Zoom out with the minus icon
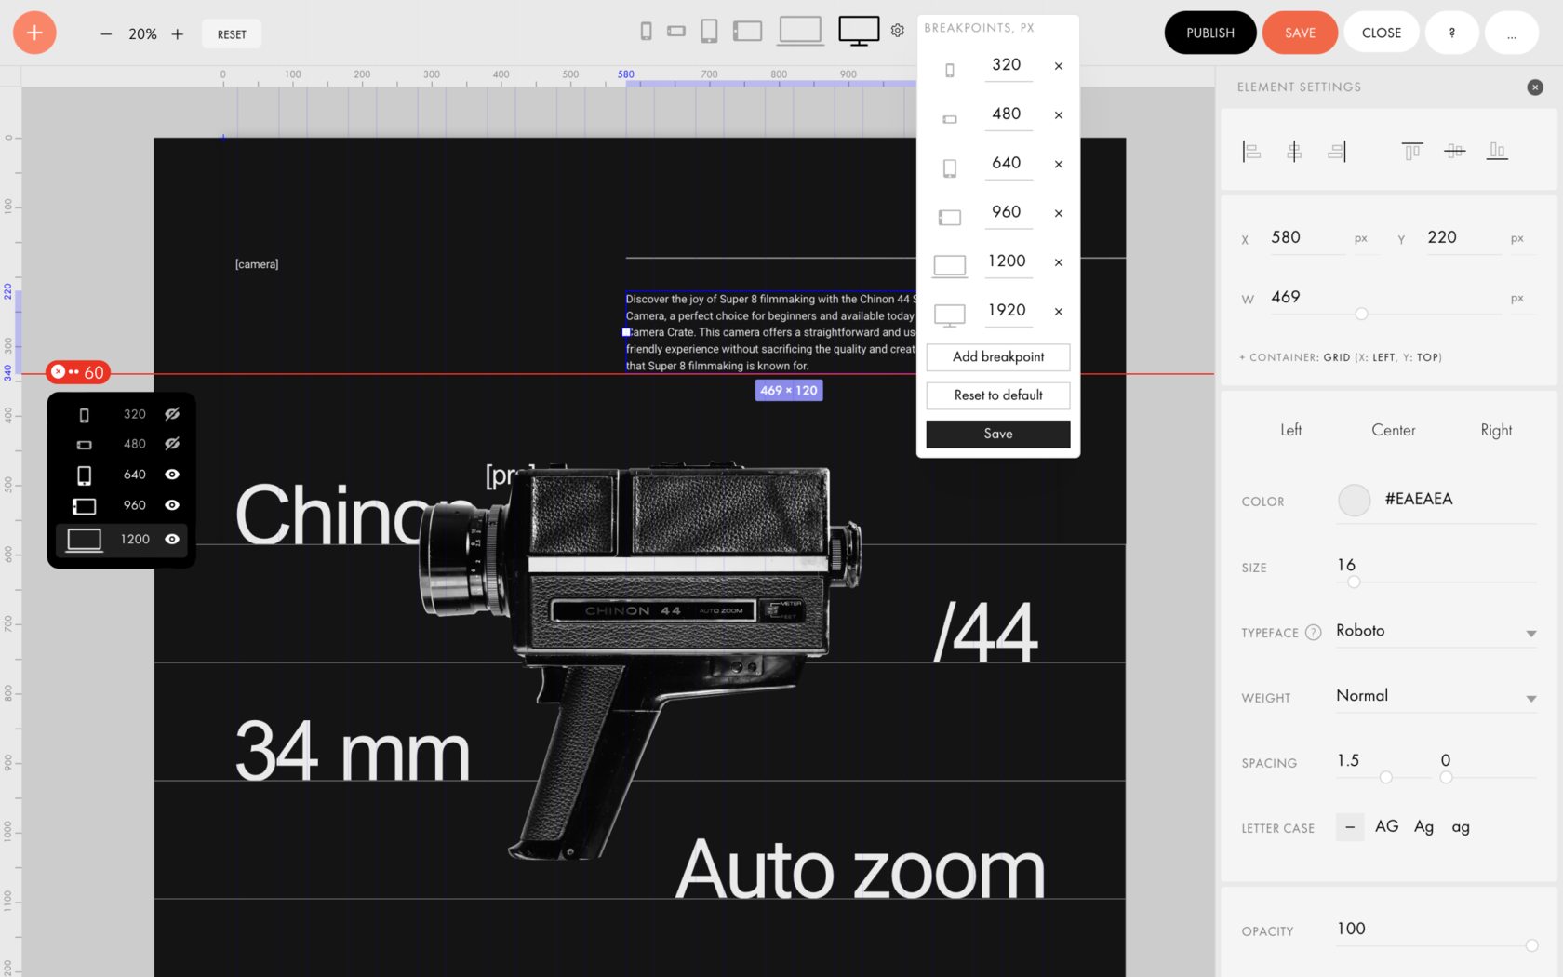The height and width of the screenshot is (977, 1563). [106, 34]
